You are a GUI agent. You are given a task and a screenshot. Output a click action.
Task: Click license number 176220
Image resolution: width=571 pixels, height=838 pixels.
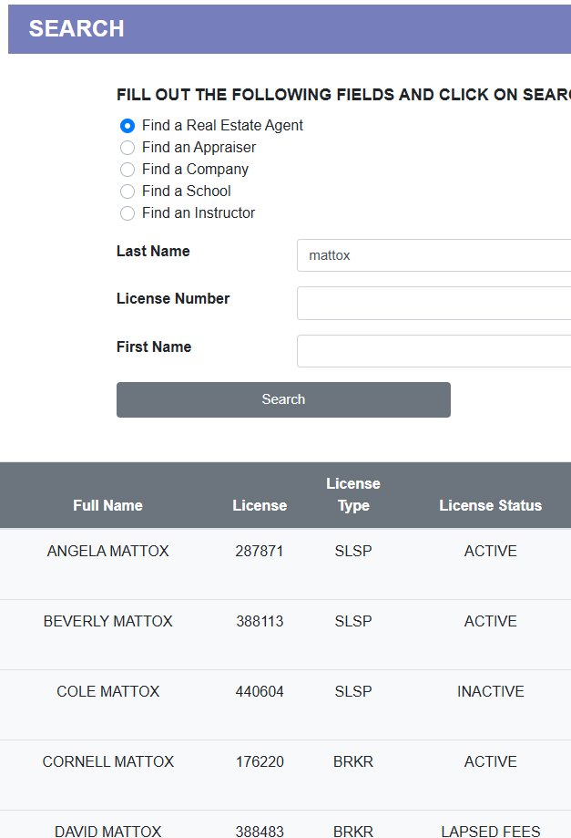click(x=260, y=761)
